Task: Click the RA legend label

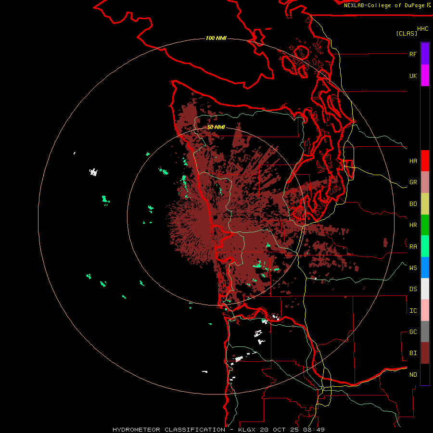Action: 413,247
